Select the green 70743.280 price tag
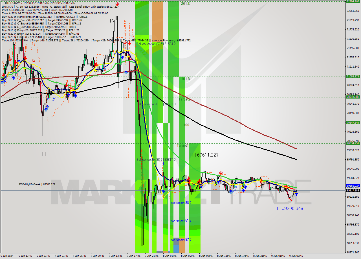The width and height of the screenshot is (361, 259). coord(353,97)
